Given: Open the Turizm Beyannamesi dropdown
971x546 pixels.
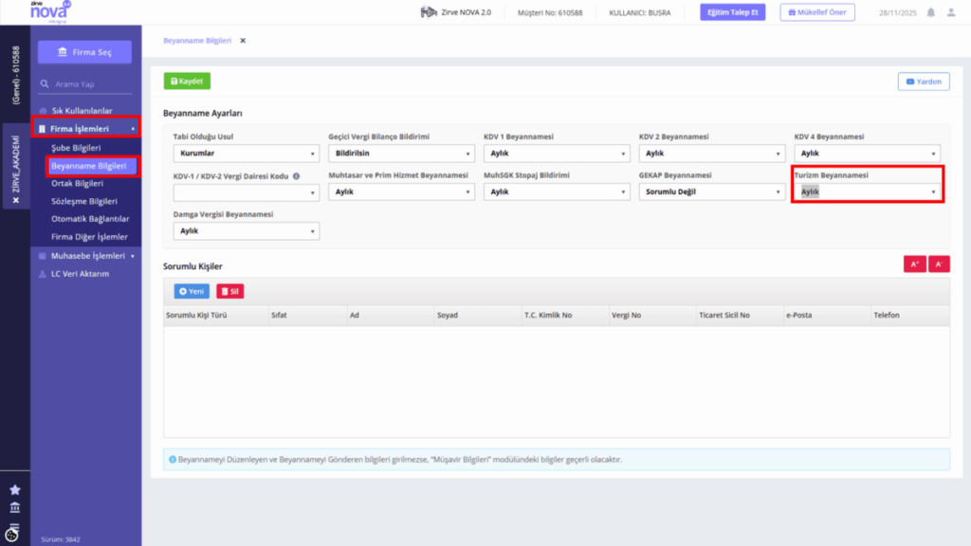Looking at the screenshot, I should pyautogui.click(x=867, y=191).
